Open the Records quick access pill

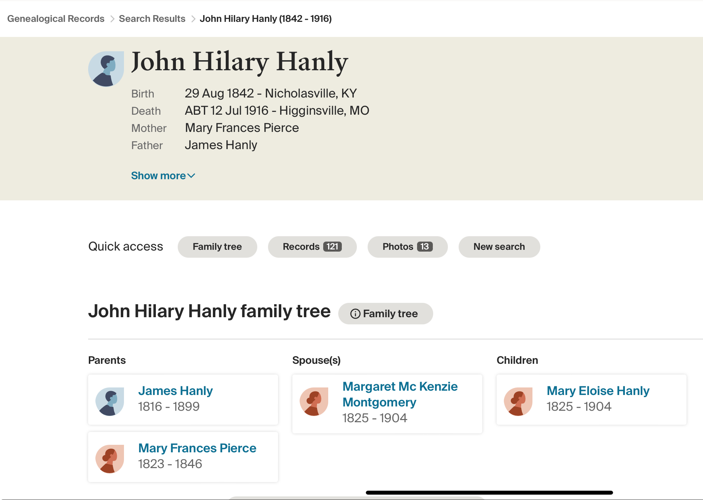(x=312, y=247)
